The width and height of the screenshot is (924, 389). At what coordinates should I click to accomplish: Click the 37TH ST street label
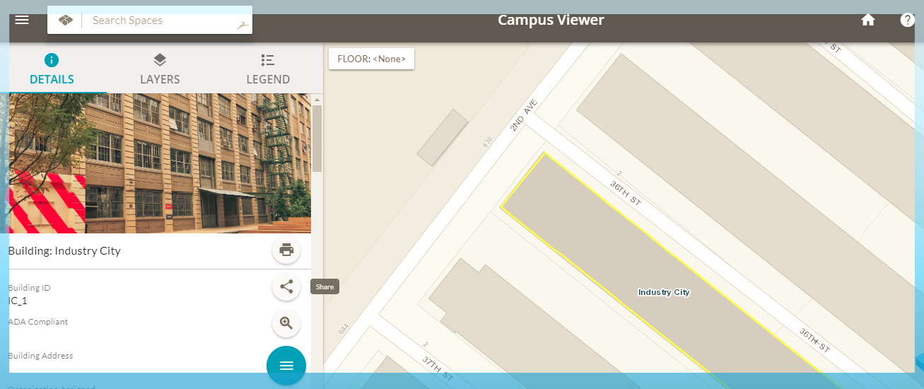(x=438, y=369)
